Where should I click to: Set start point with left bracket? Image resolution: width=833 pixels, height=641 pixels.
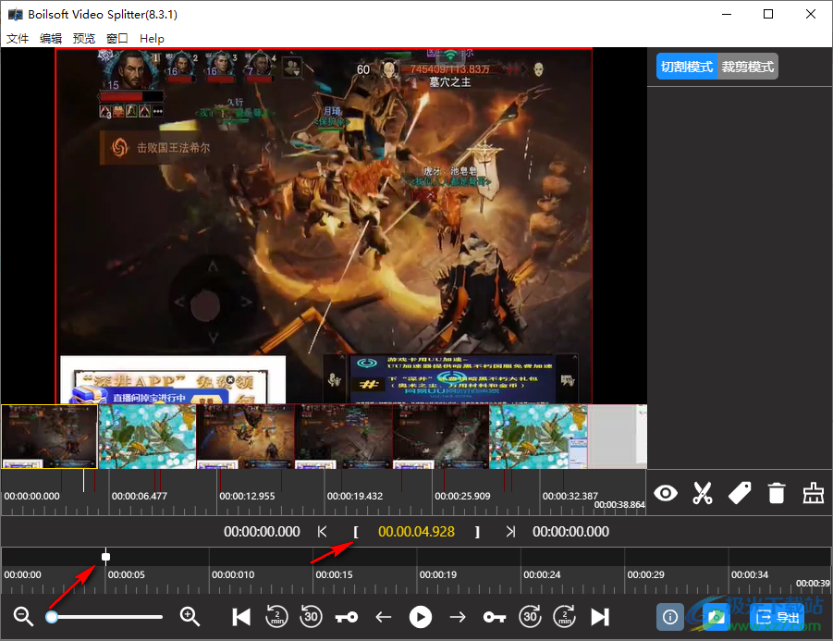(x=355, y=532)
